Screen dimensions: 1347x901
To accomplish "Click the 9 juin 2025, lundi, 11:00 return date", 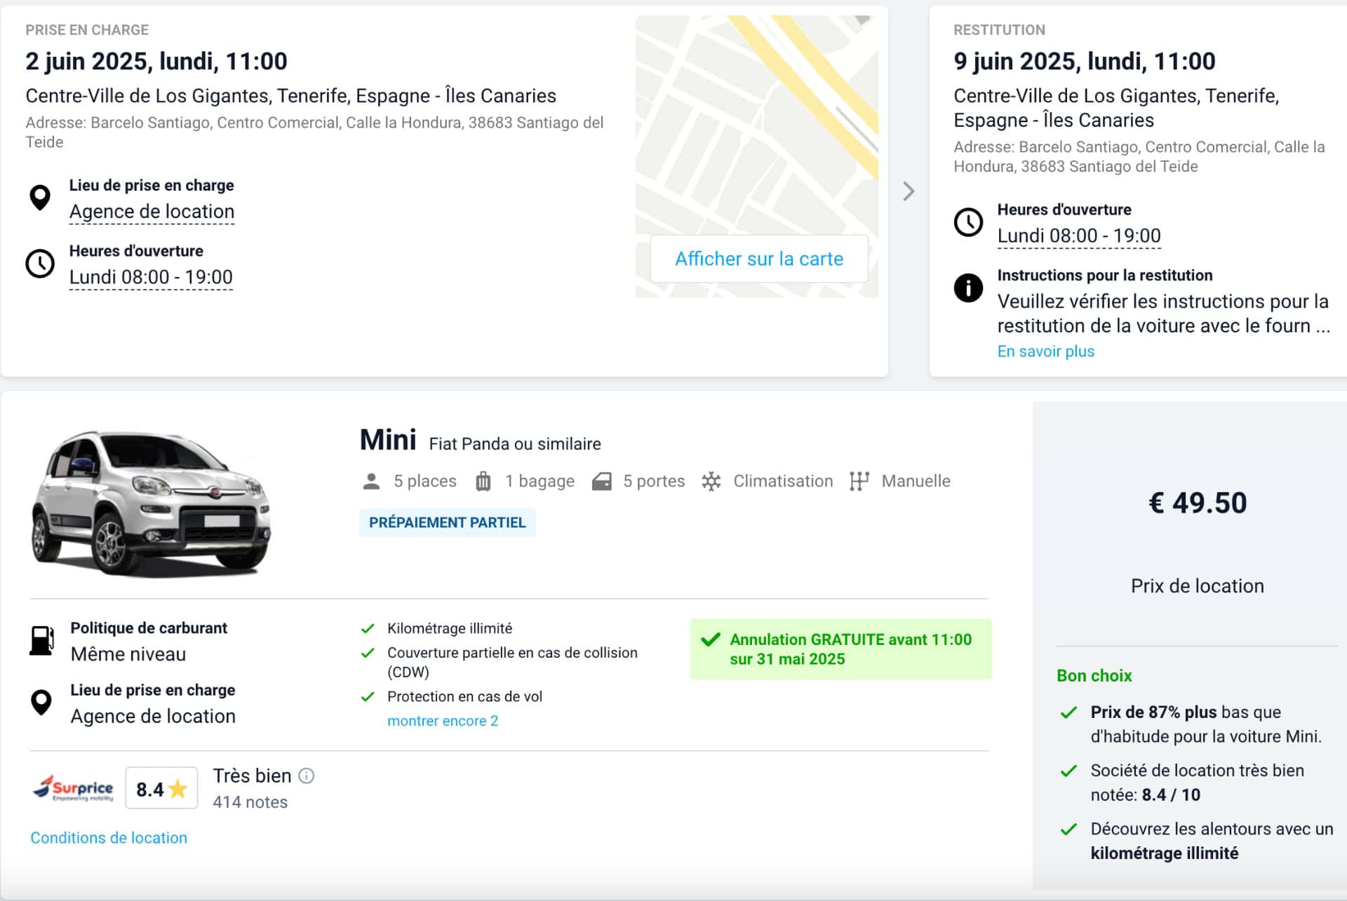I will point(1085,62).
